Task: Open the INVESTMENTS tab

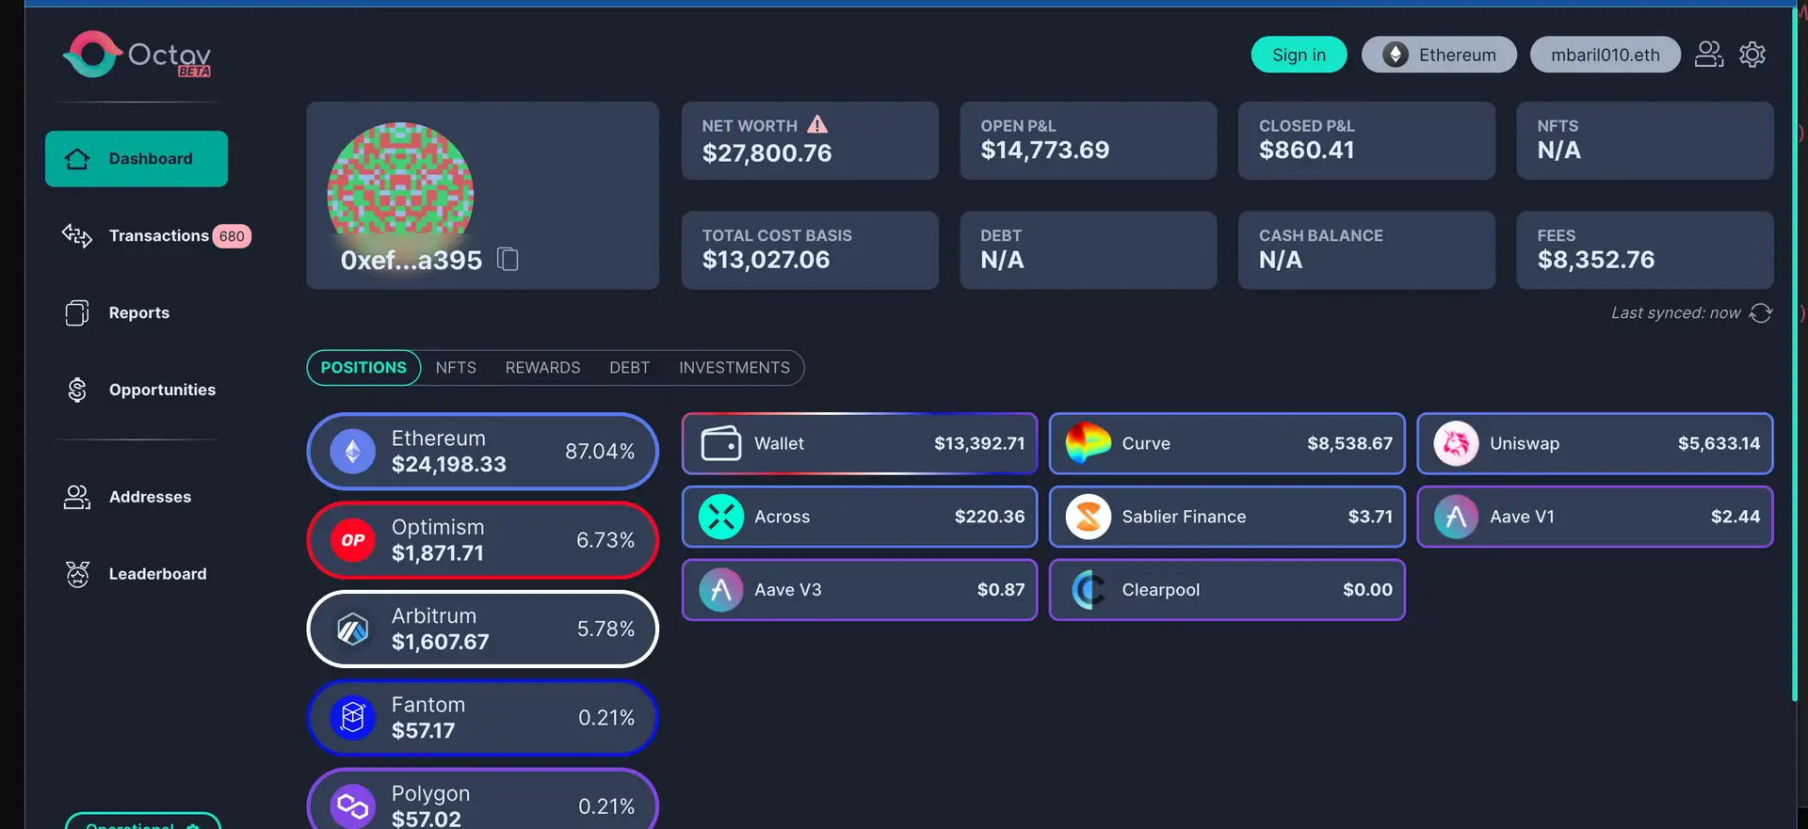Action: click(734, 368)
